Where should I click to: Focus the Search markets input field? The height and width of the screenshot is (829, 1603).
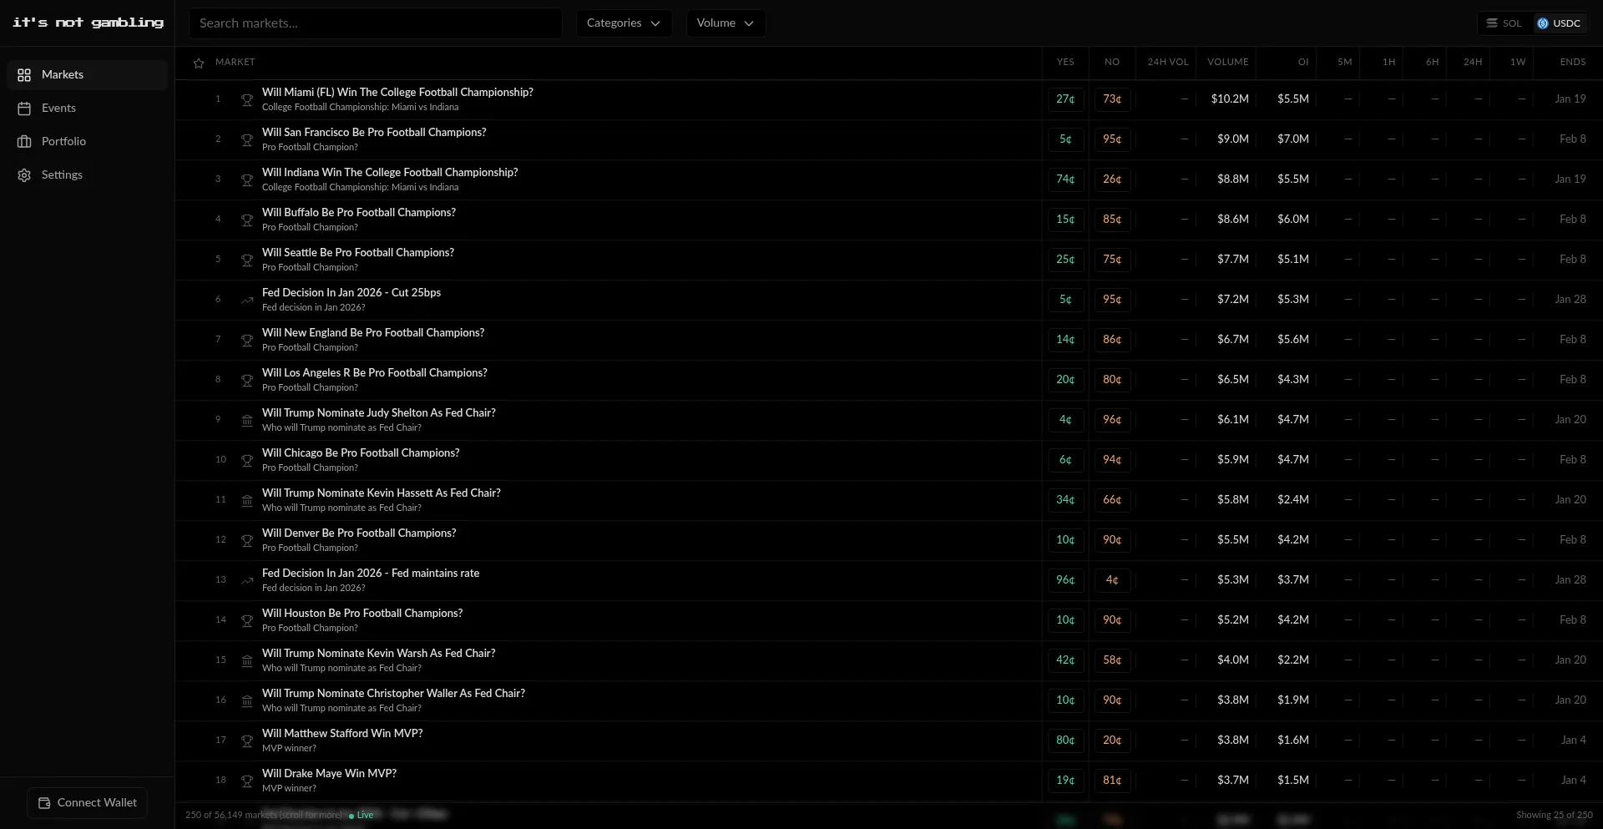pyautogui.click(x=376, y=23)
